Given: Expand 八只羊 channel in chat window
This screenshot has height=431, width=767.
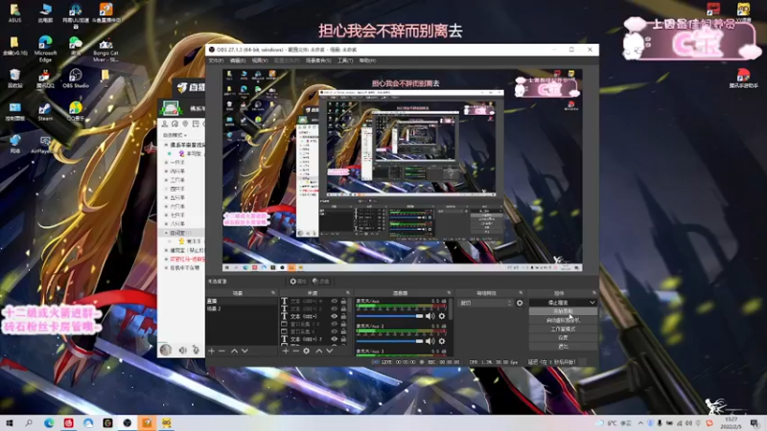Looking at the screenshot, I should [166, 224].
